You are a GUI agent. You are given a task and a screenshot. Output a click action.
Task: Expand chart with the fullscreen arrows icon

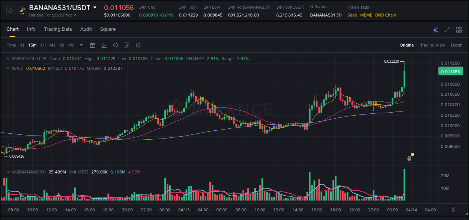coord(447,30)
